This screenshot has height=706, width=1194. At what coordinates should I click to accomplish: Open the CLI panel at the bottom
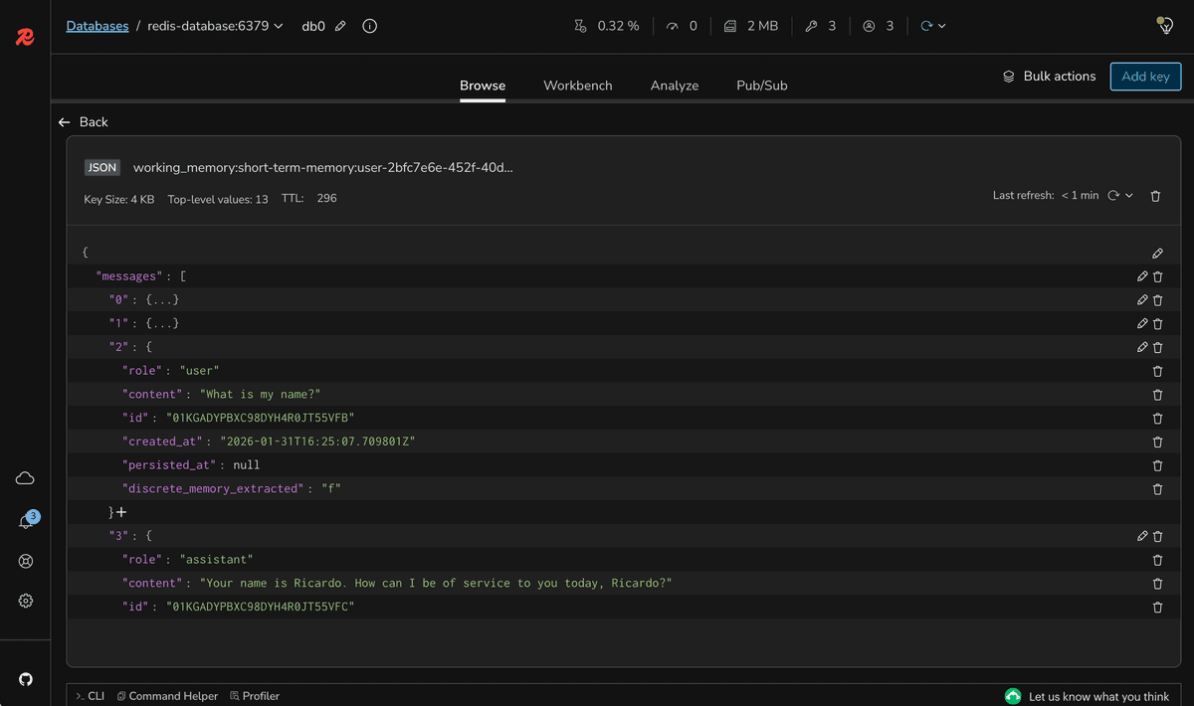click(90, 695)
